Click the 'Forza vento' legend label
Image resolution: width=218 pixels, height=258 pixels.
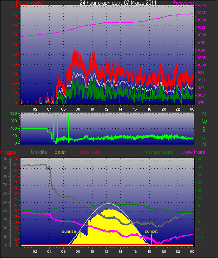click(30, 2)
